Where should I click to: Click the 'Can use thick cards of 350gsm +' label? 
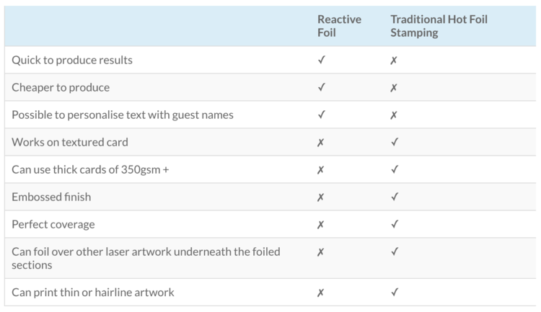90,170
